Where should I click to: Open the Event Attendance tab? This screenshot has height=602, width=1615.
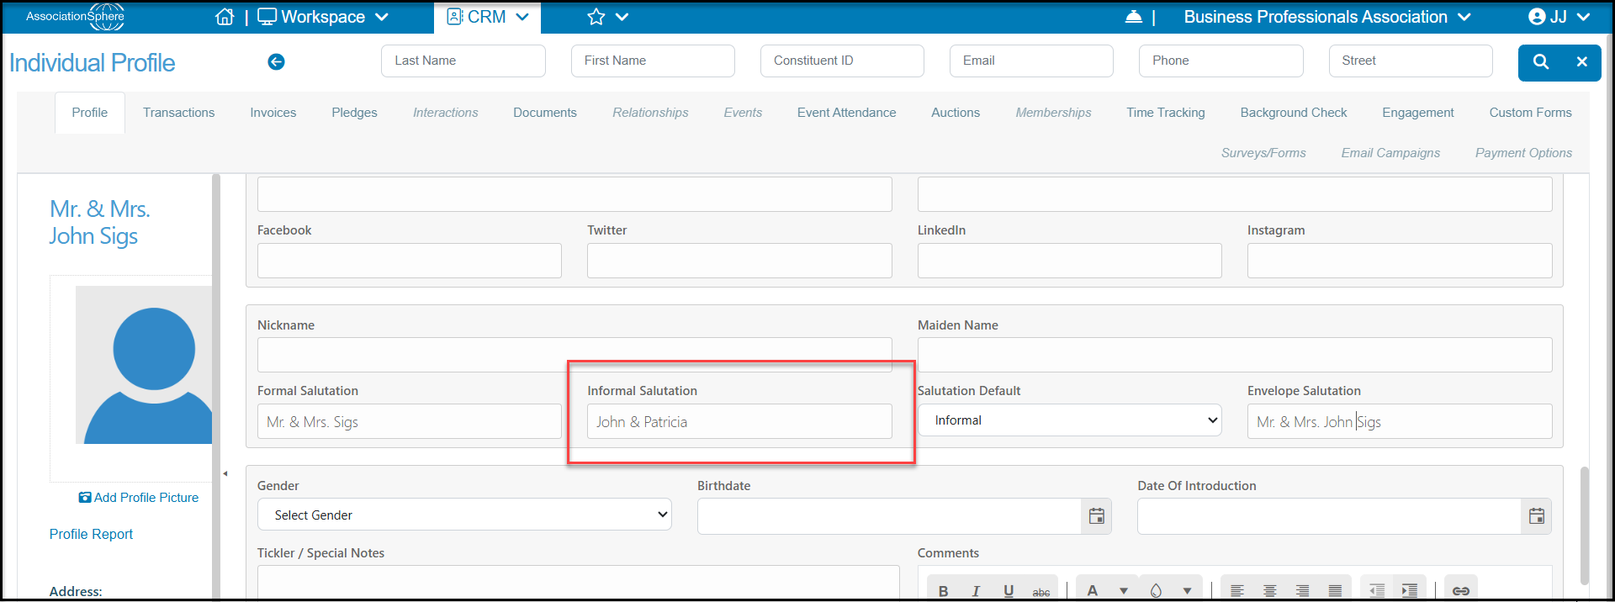tap(846, 113)
